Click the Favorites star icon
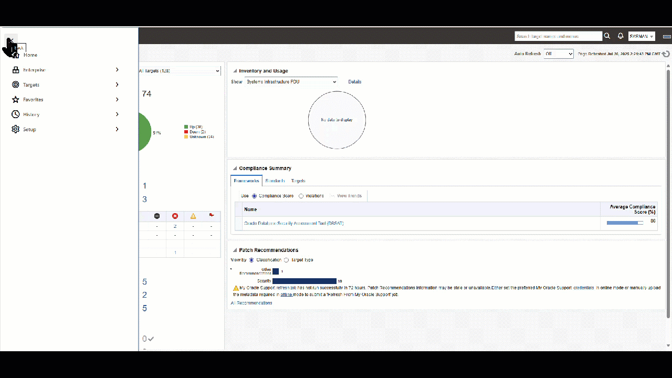The height and width of the screenshot is (378, 672). 16,99
